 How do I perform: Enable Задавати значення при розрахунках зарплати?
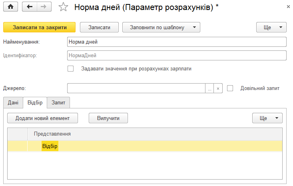[x=70, y=69]
